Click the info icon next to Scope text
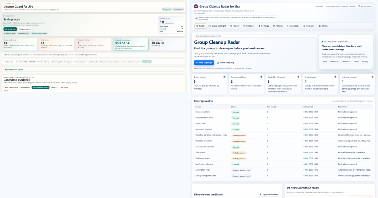The image size is (378, 198). point(197,18)
